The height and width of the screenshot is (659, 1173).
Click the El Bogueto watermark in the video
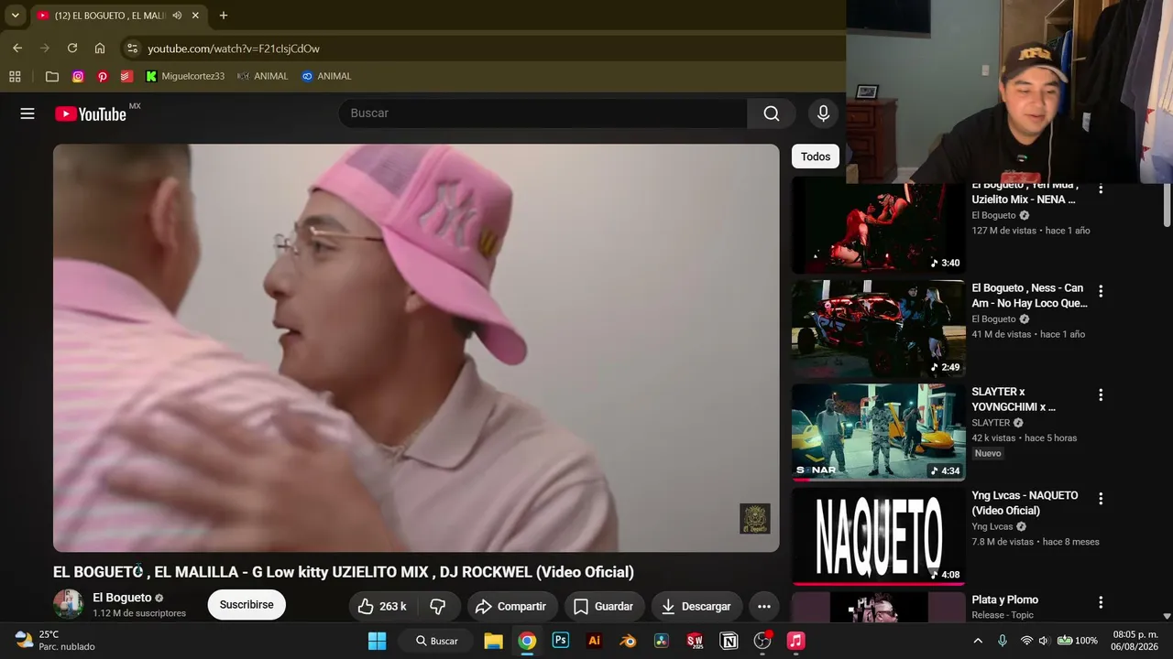pyautogui.click(x=755, y=519)
